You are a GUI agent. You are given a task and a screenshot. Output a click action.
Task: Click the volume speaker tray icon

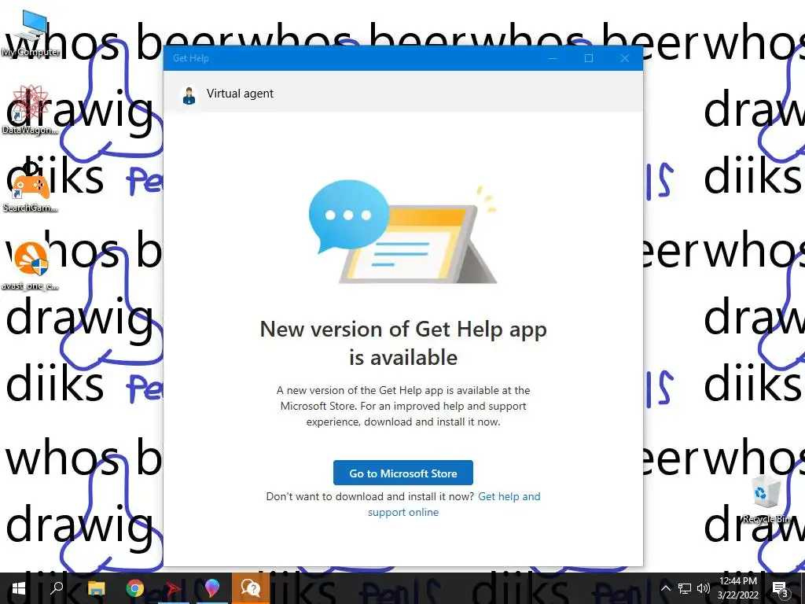pos(704,588)
